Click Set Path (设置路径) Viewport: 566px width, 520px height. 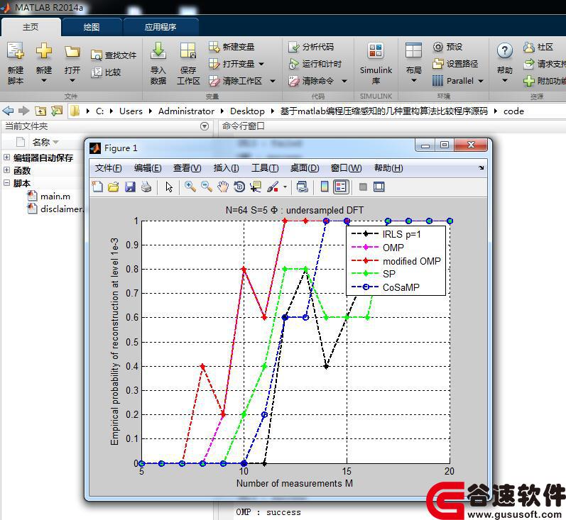(x=455, y=64)
